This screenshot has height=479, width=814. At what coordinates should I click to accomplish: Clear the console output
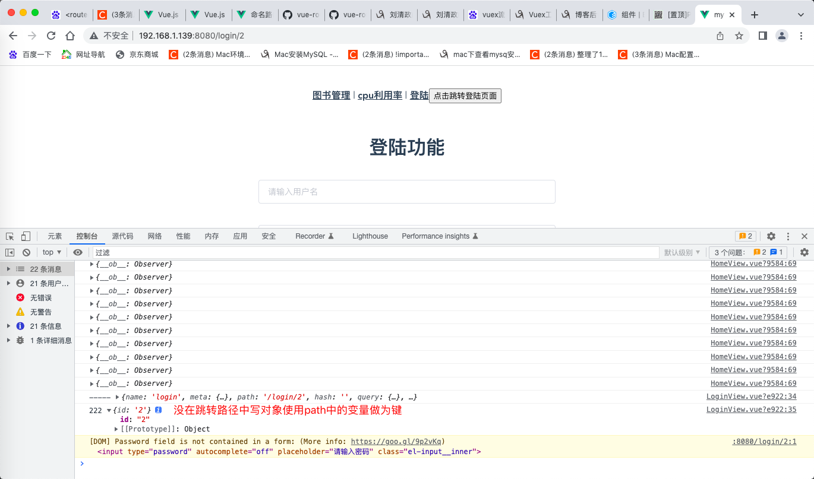click(26, 252)
